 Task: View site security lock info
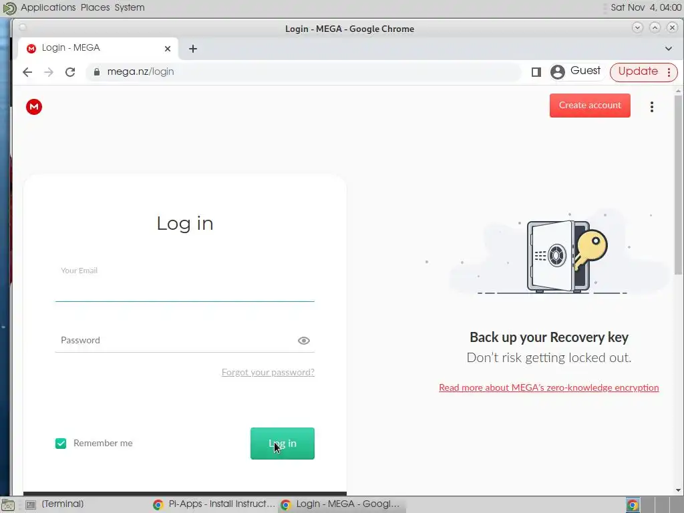tap(97, 72)
